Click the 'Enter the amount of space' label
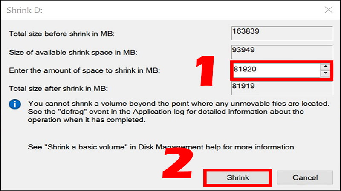Image resolution: width=341 pixels, height=191 pixels. [x=84, y=70]
